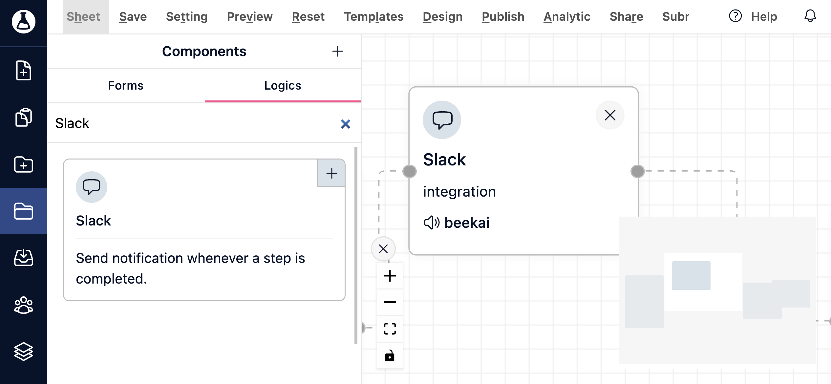
Task: Click the Components panel heading
Action: click(x=204, y=51)
